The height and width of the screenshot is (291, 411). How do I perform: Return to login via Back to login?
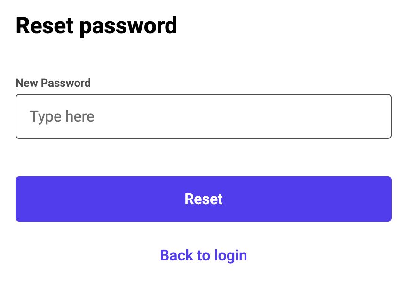203,255
